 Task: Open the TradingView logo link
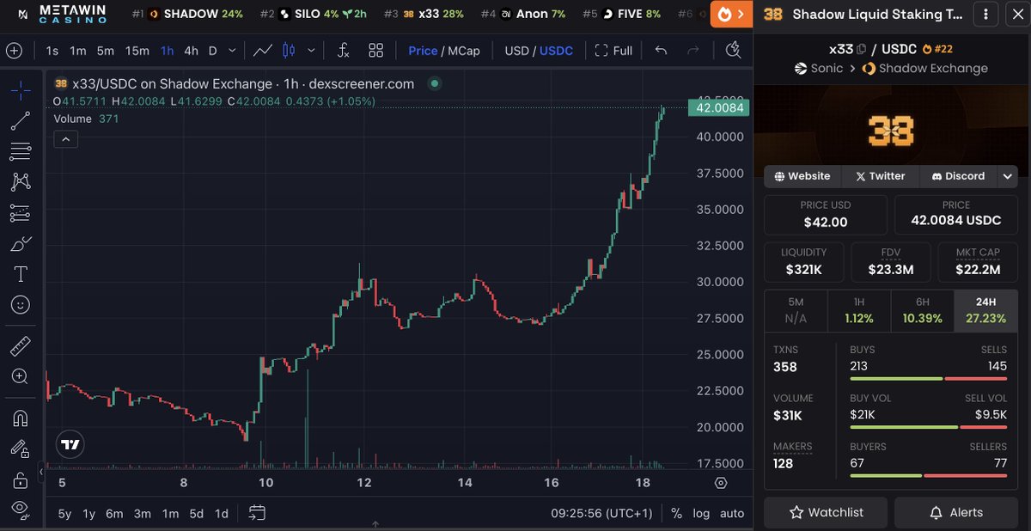(70, 444)
